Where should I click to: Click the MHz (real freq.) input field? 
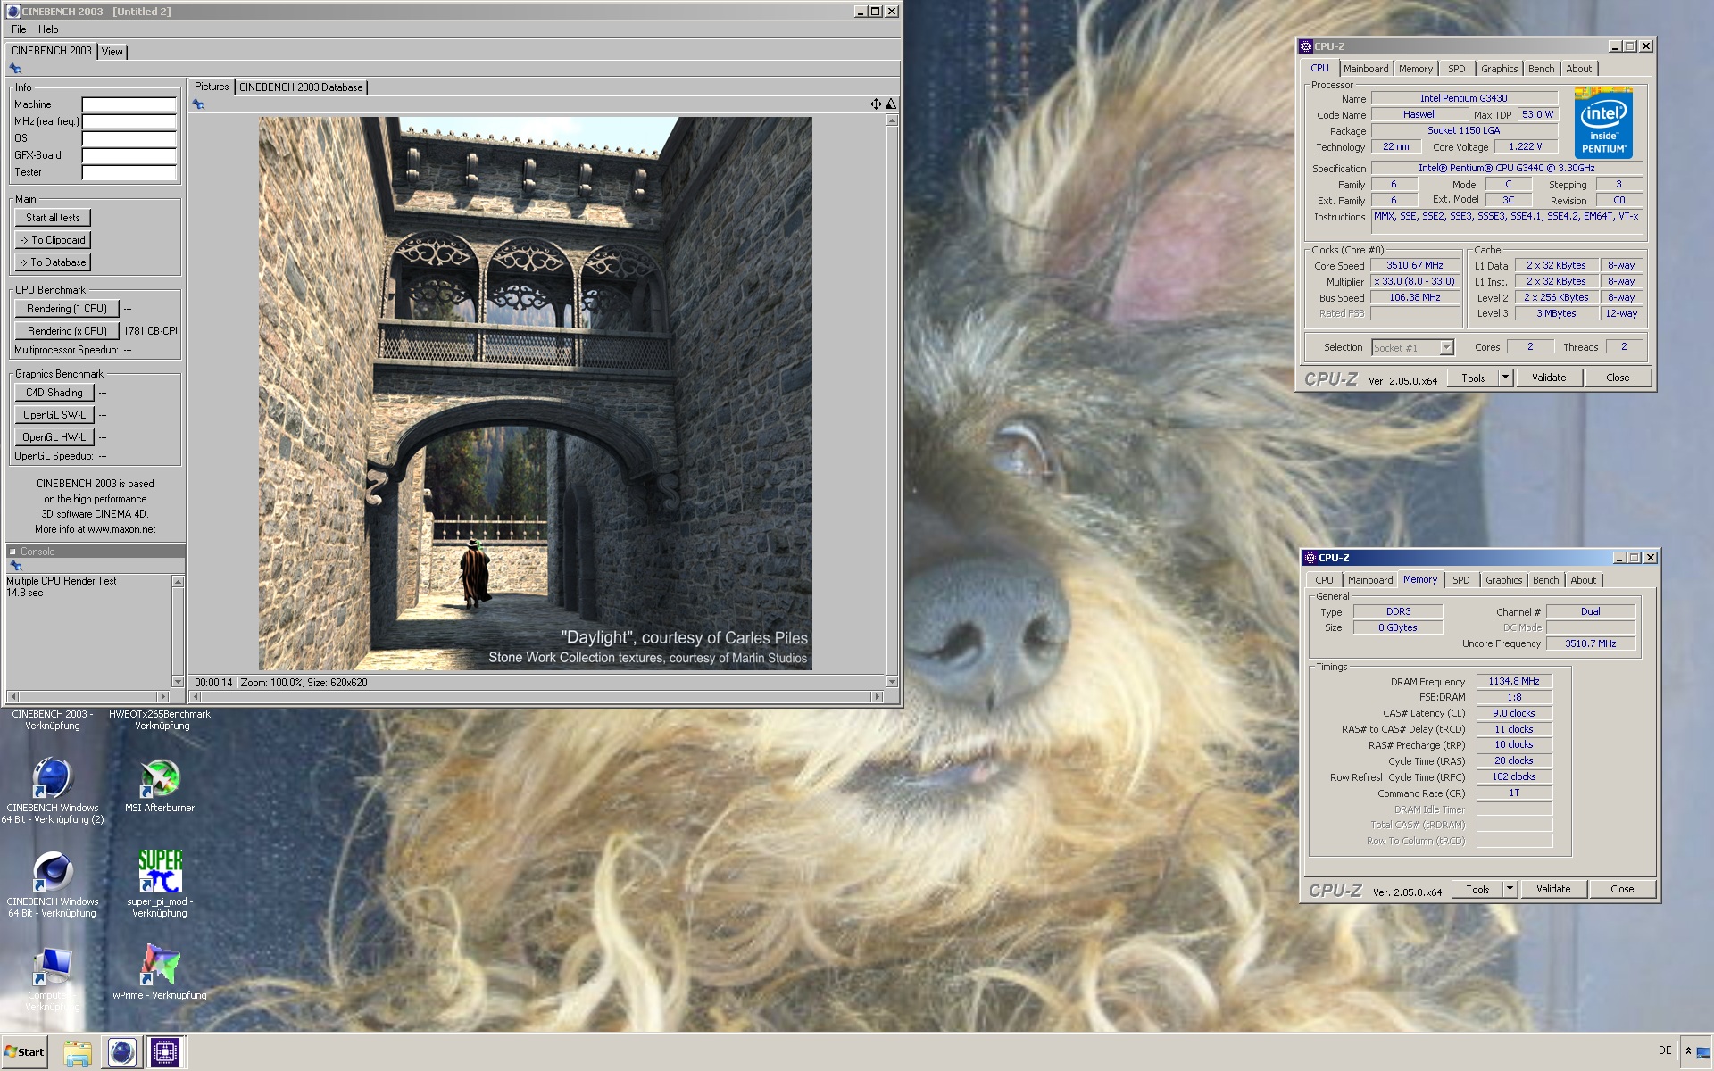(129, 121)
